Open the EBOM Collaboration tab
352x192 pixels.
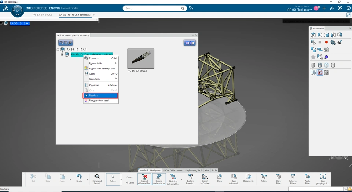click(x=173, y=170)
